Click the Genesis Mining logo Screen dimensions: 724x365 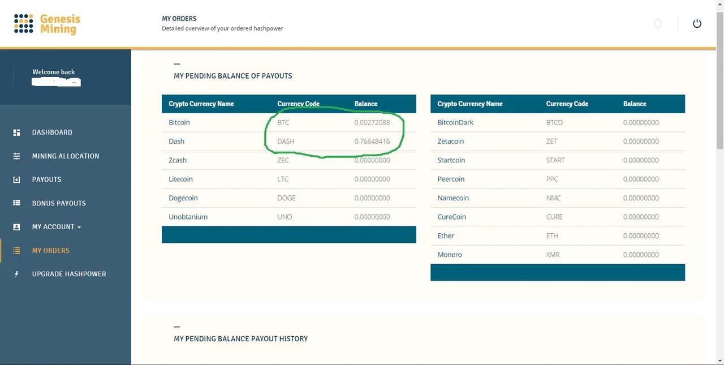(x=47, y=24)
